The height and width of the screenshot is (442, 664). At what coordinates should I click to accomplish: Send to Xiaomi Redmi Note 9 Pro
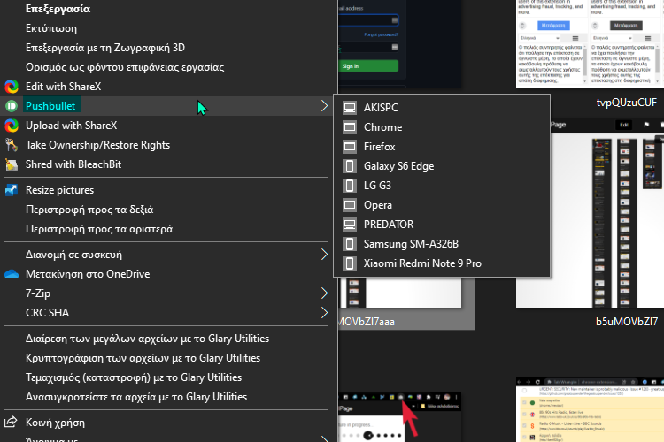[x=442, y=263]
